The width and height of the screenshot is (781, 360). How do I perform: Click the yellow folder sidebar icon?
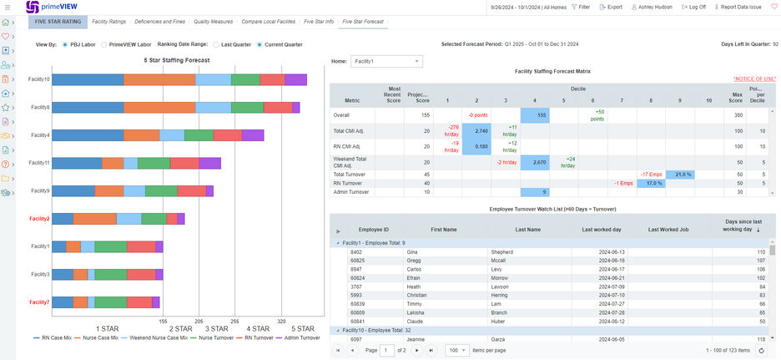coord(6,178)
